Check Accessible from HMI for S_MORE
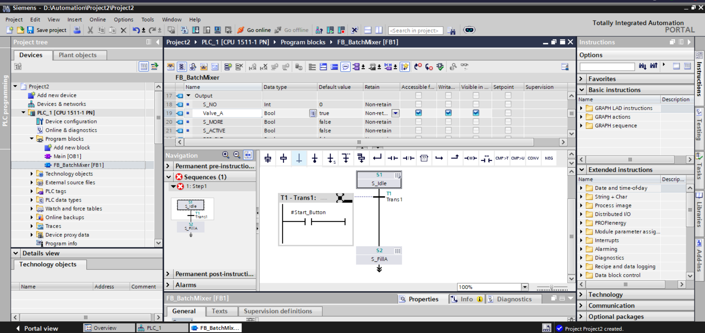 click(418, 122)
